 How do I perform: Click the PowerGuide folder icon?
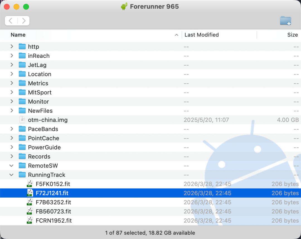click(x=22, y=147)
